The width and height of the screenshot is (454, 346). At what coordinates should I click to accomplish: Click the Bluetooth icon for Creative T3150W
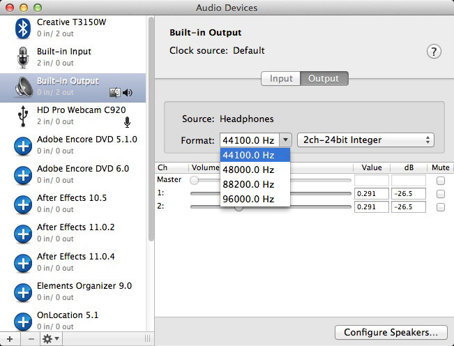23,29
